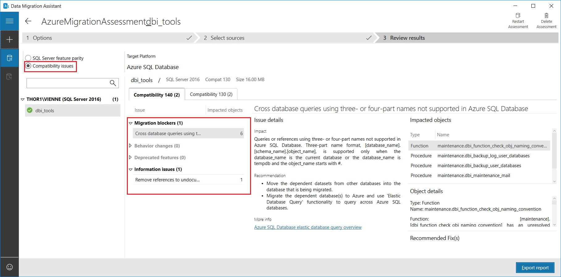This screenshot has width=561, height=277.
Task: Click Export report button
Action: click(x=535, y=267)
